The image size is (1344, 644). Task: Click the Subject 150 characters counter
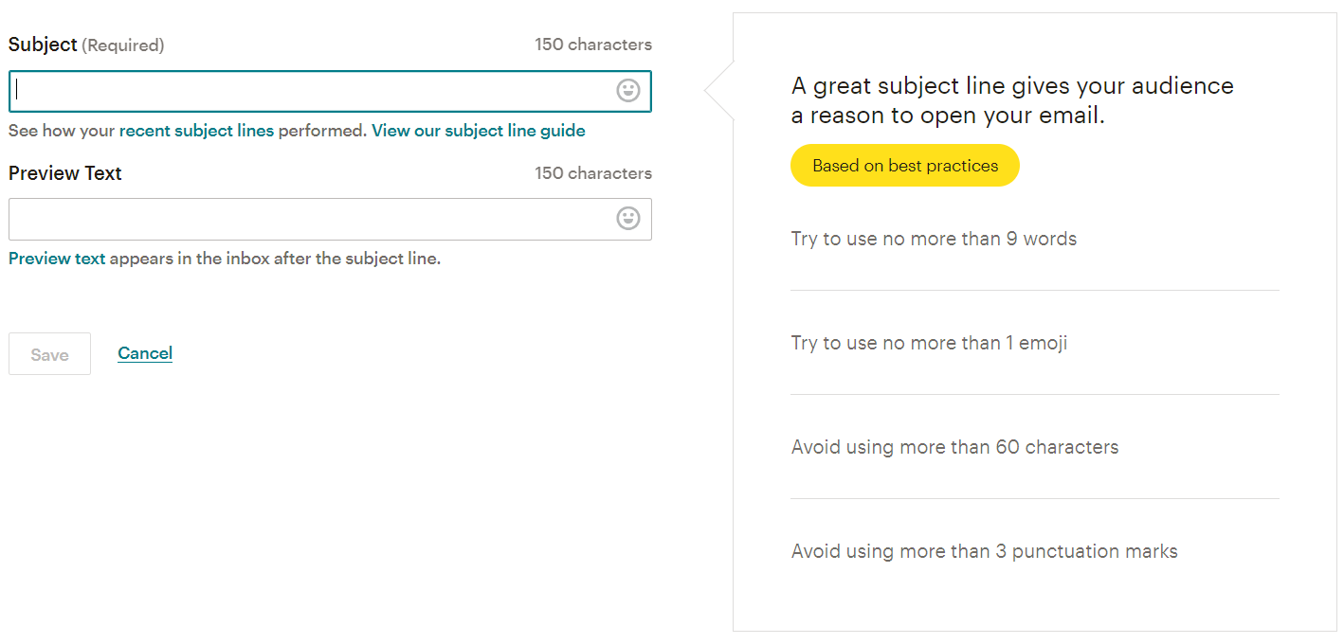(x=593, y=45)
